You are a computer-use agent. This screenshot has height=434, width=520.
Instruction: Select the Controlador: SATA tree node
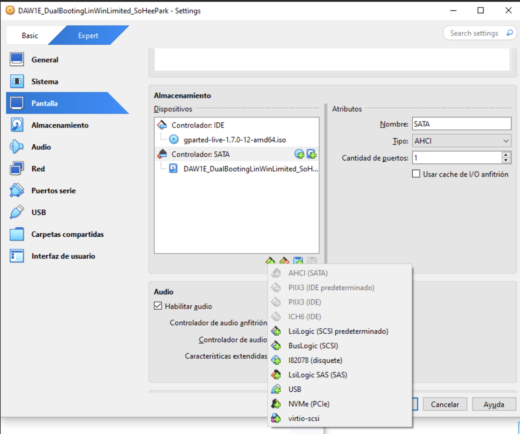pyautogui.click(x=237, y=154)
